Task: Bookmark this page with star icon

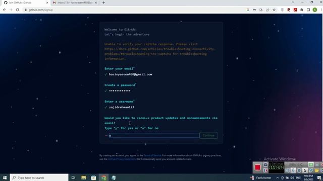Action: pyautogui.click(x=274, y=10)
